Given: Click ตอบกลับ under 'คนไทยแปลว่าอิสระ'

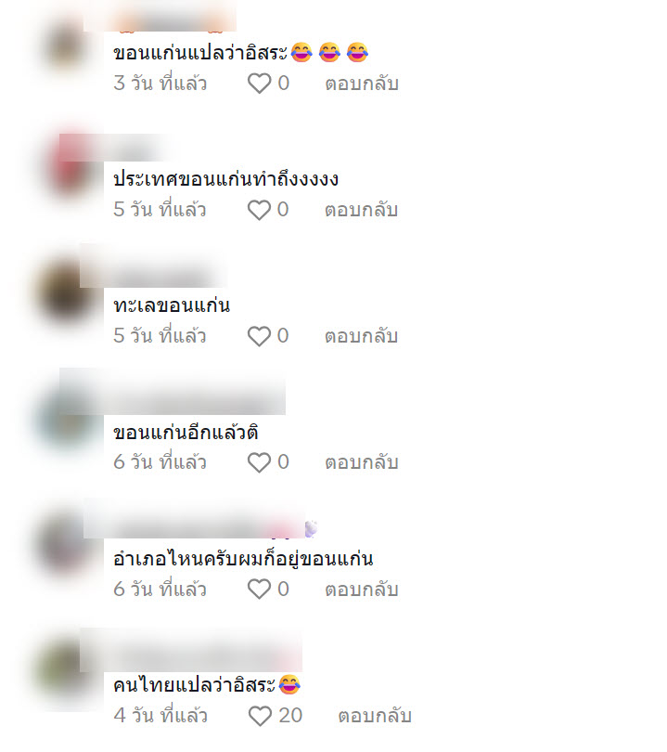Looking at the screenshot, I should click(375, 716).
